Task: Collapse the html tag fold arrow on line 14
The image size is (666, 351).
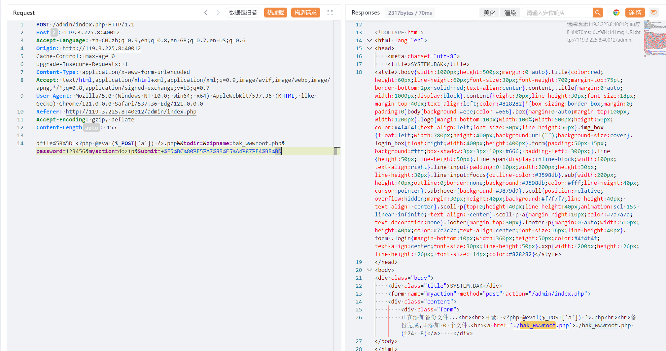Action: point(369,40)
